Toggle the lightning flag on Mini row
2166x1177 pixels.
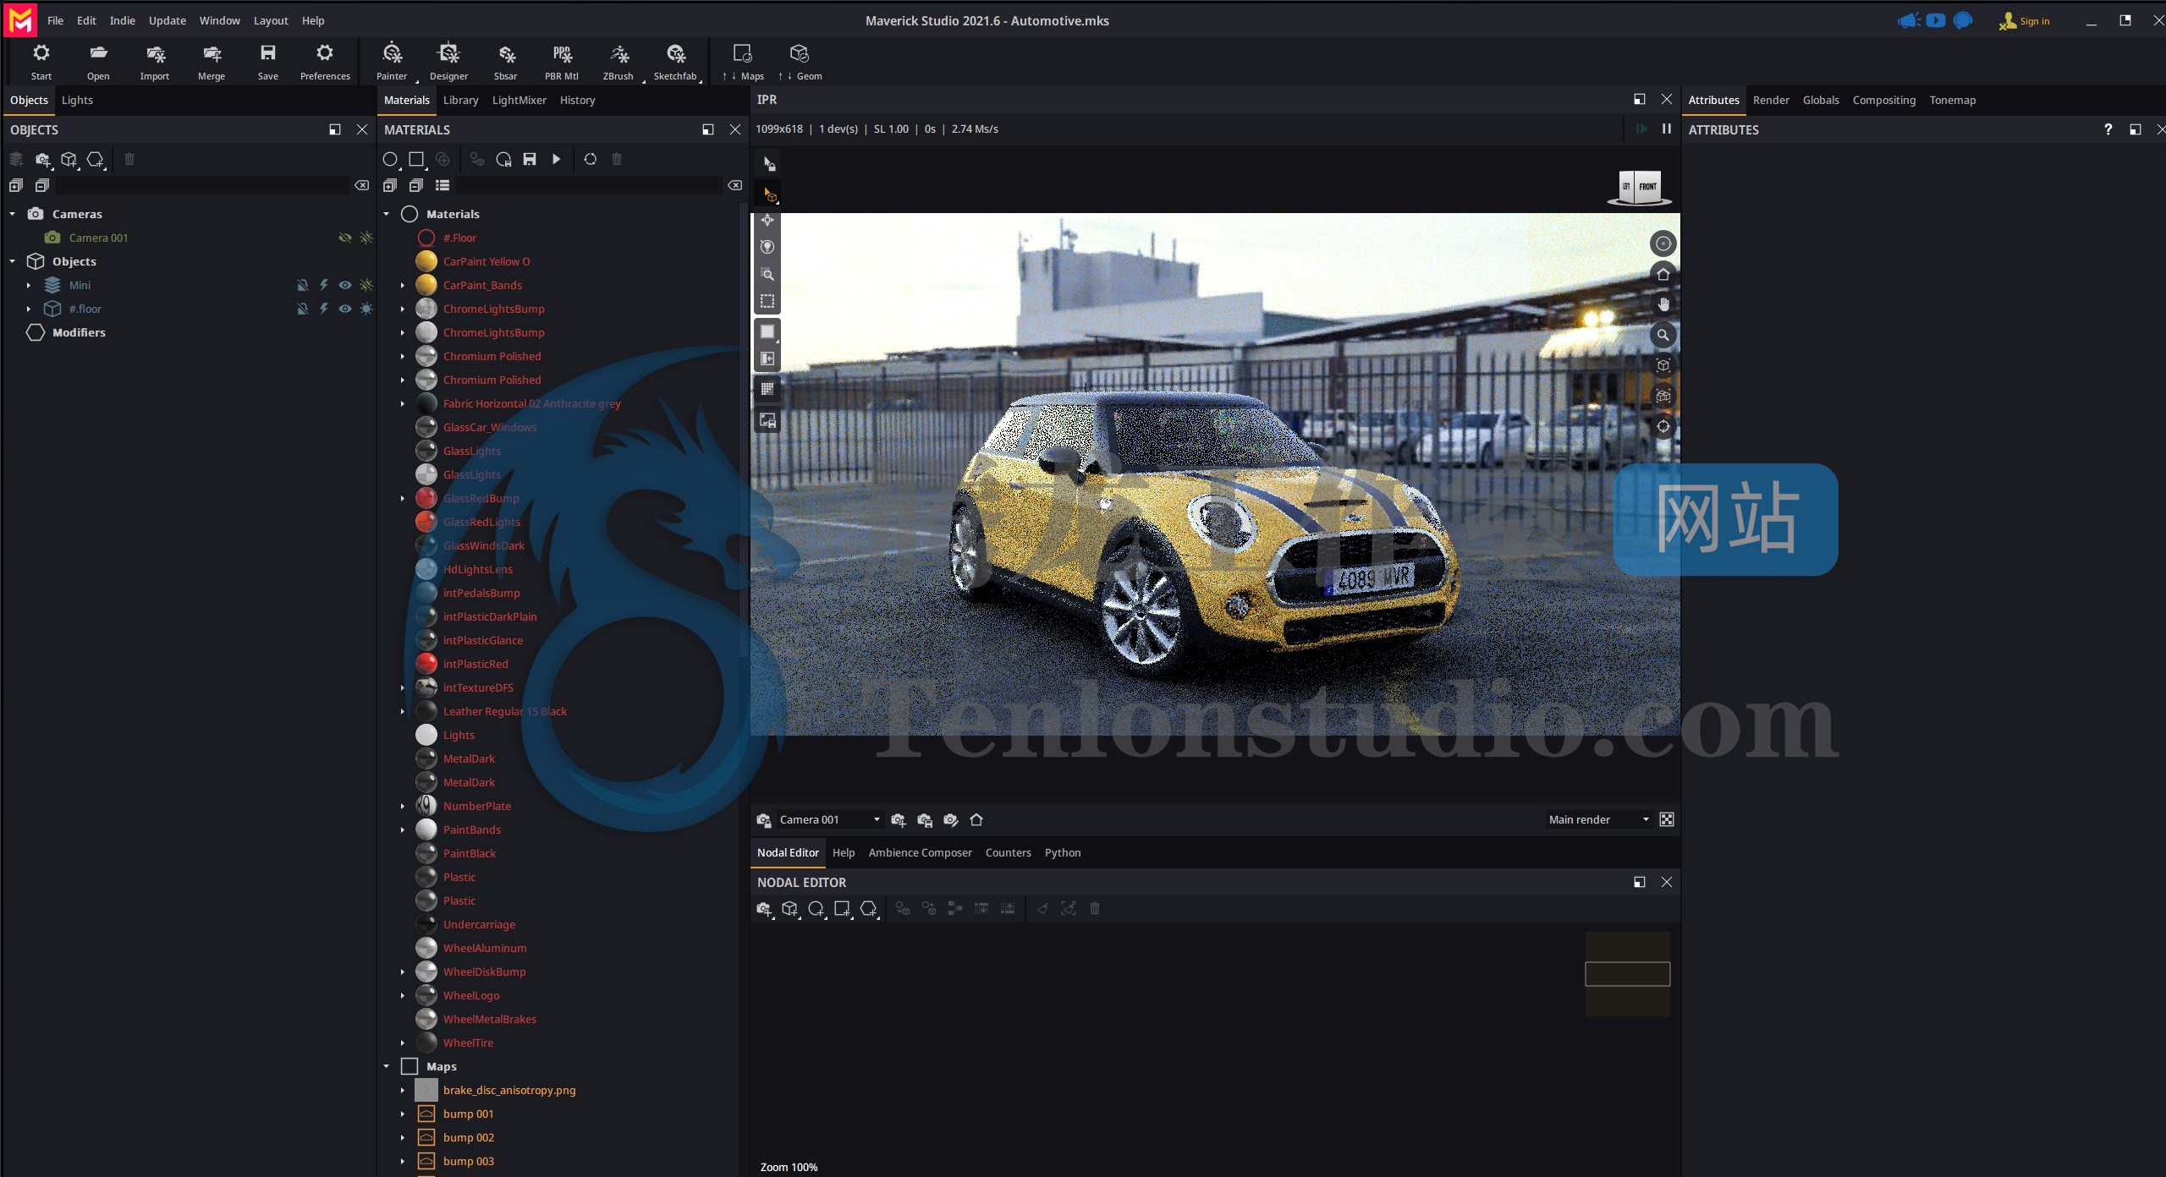click(x=324, y=285)
